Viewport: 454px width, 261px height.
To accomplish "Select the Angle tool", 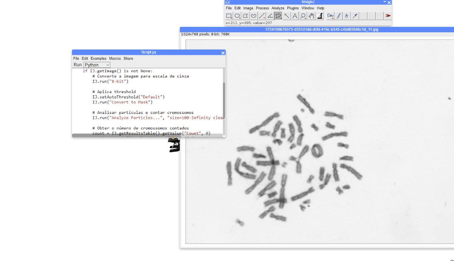I will [270, 16].
